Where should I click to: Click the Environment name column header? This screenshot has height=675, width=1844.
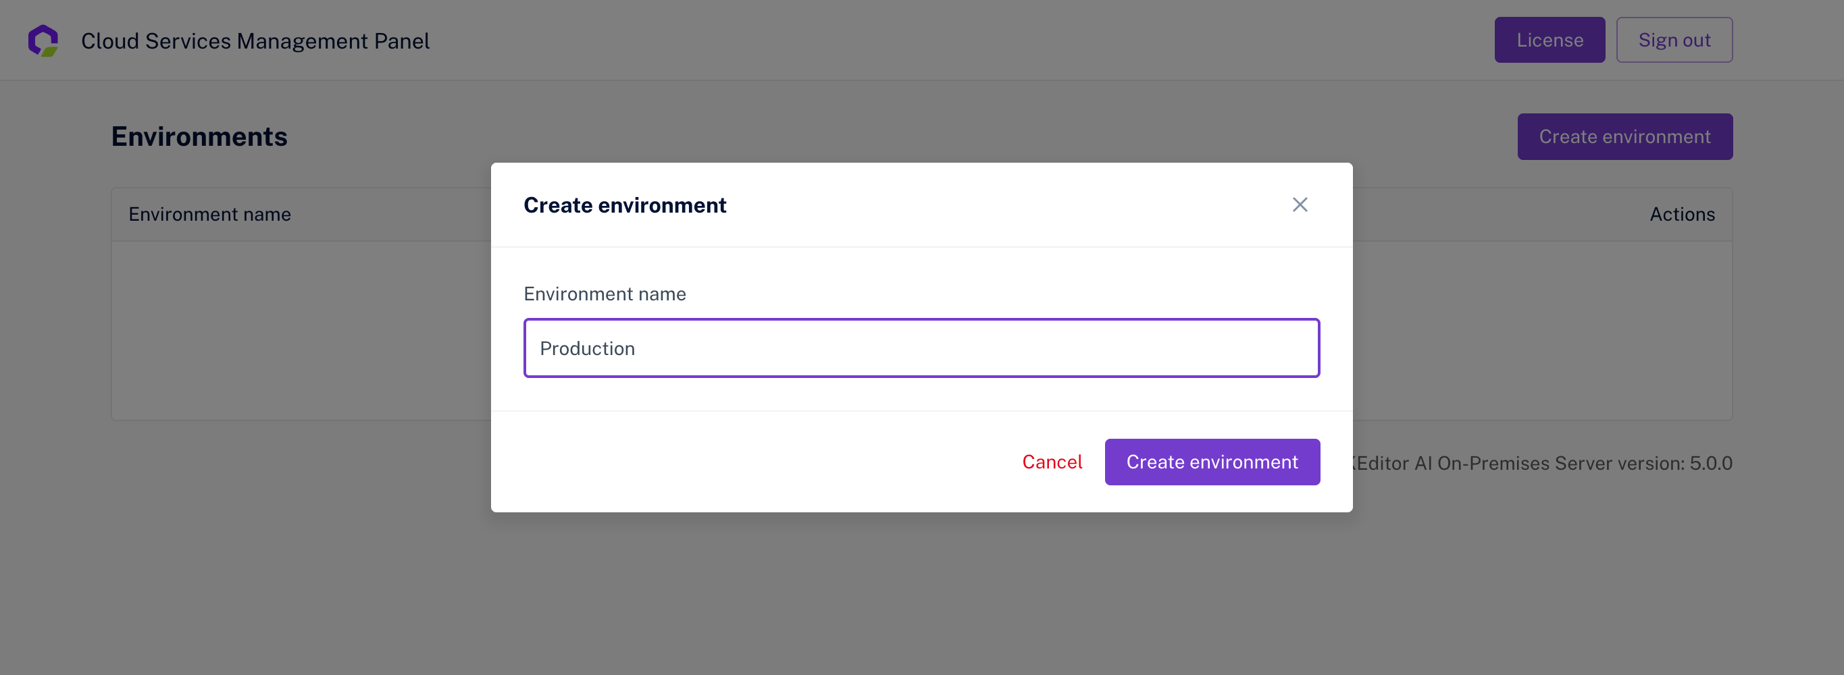[210, 214]
